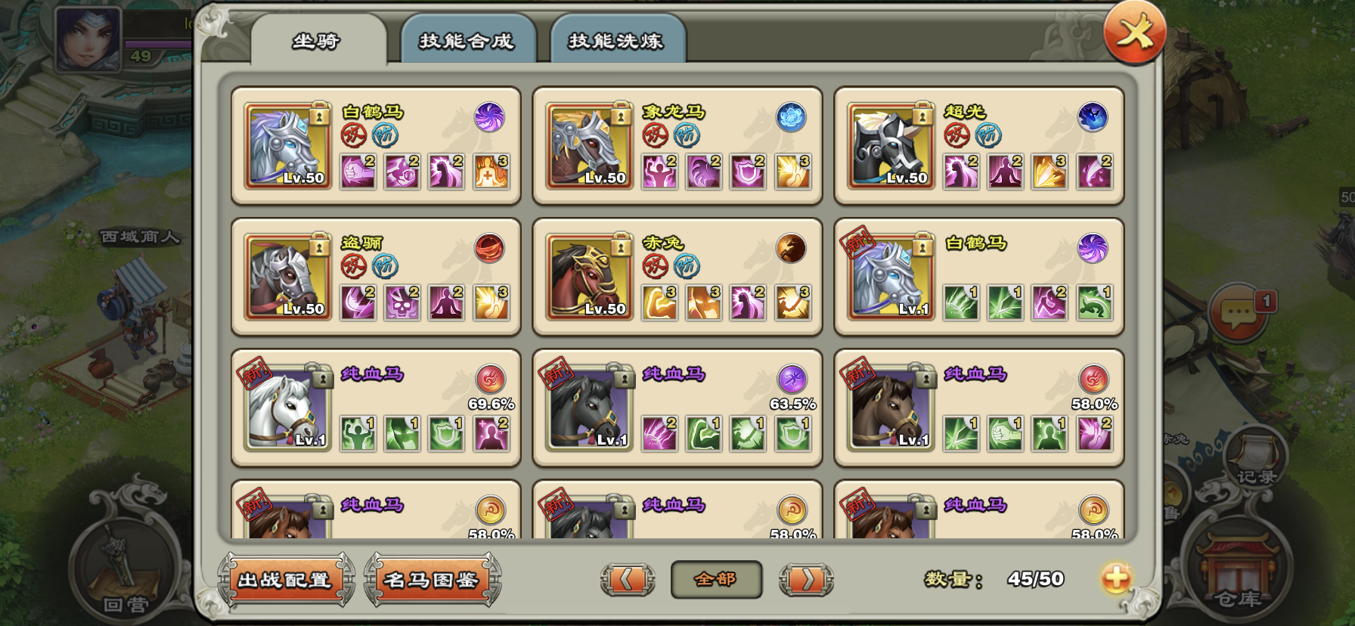Click the red orb icon on 盗骊
The image size is (1355, 626).
tap(489, 248)
